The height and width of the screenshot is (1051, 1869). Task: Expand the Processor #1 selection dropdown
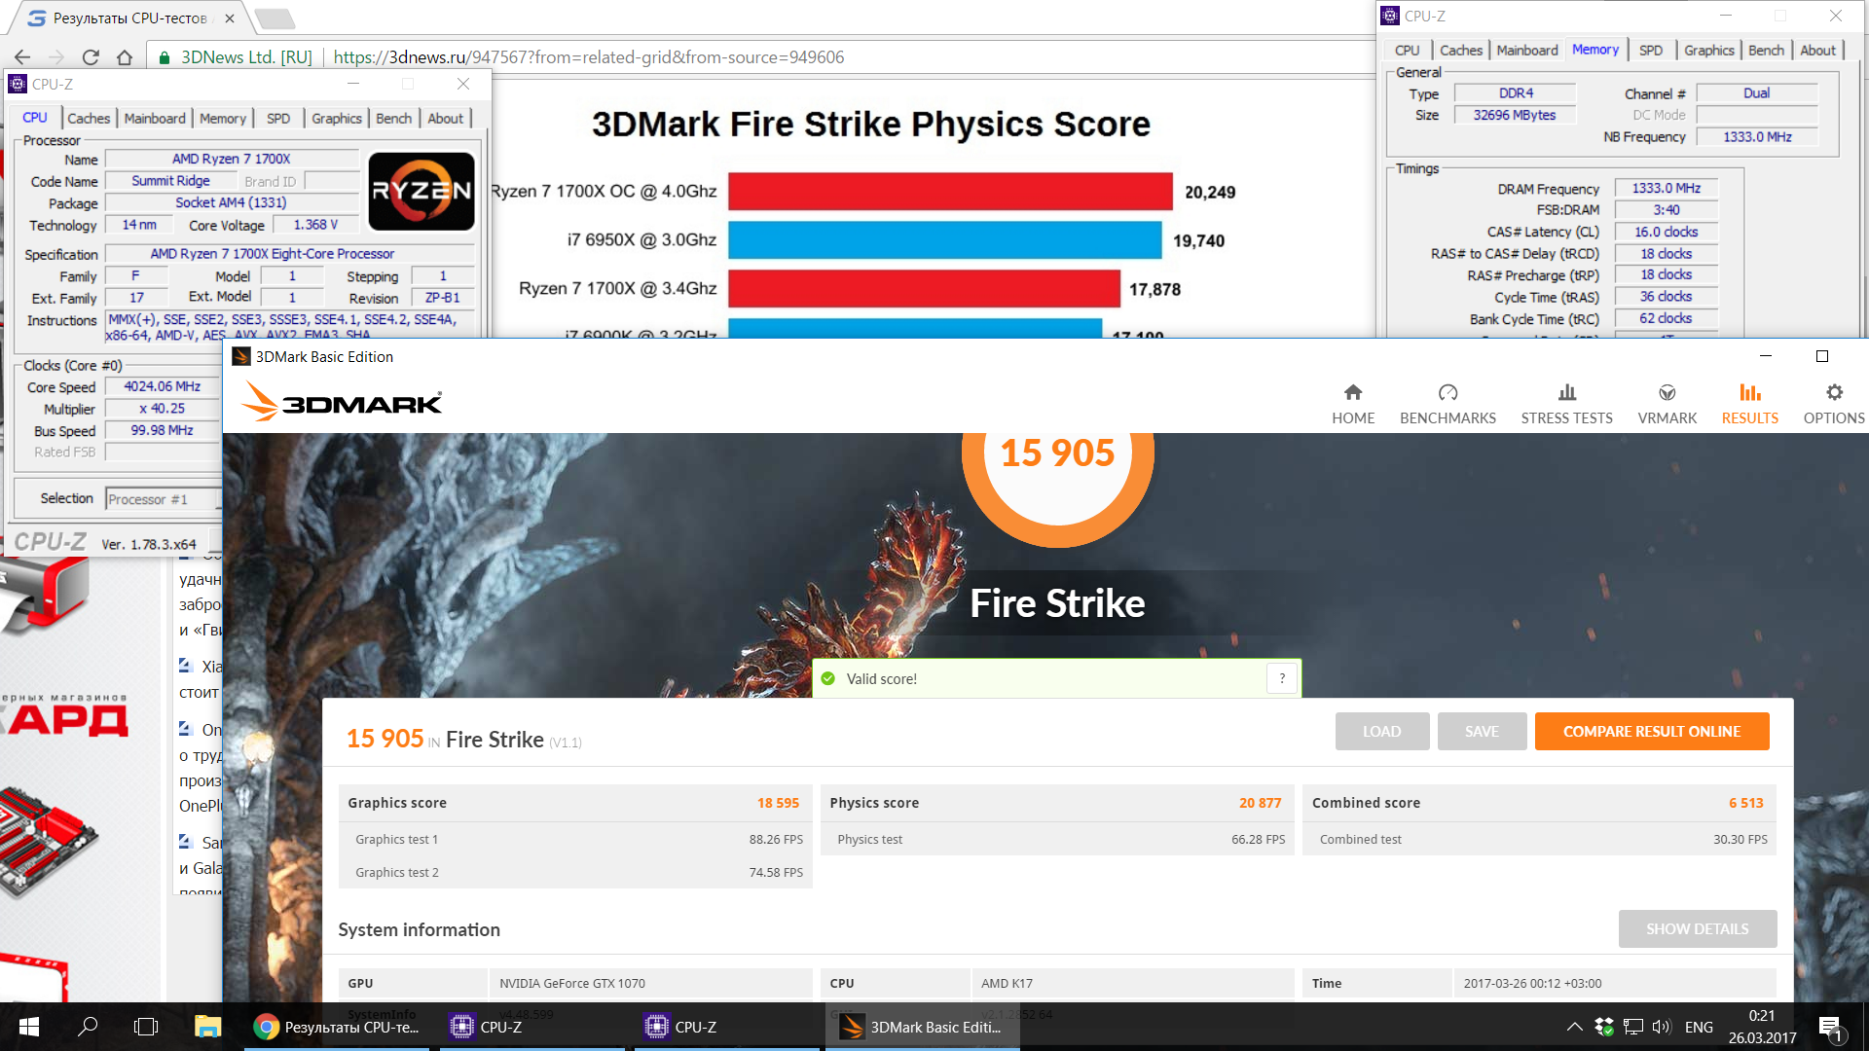click(x=162, y=499)
